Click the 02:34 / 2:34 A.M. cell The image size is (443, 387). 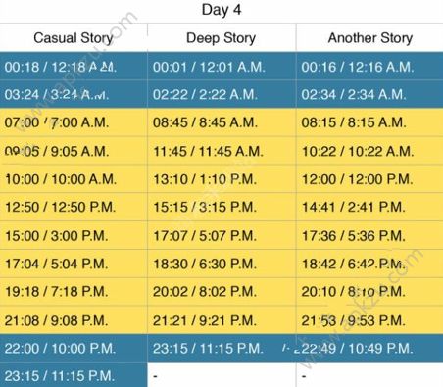pyautogui.click(x=369, y=94)
